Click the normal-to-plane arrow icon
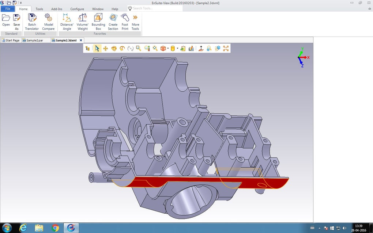 coord(201,49)
